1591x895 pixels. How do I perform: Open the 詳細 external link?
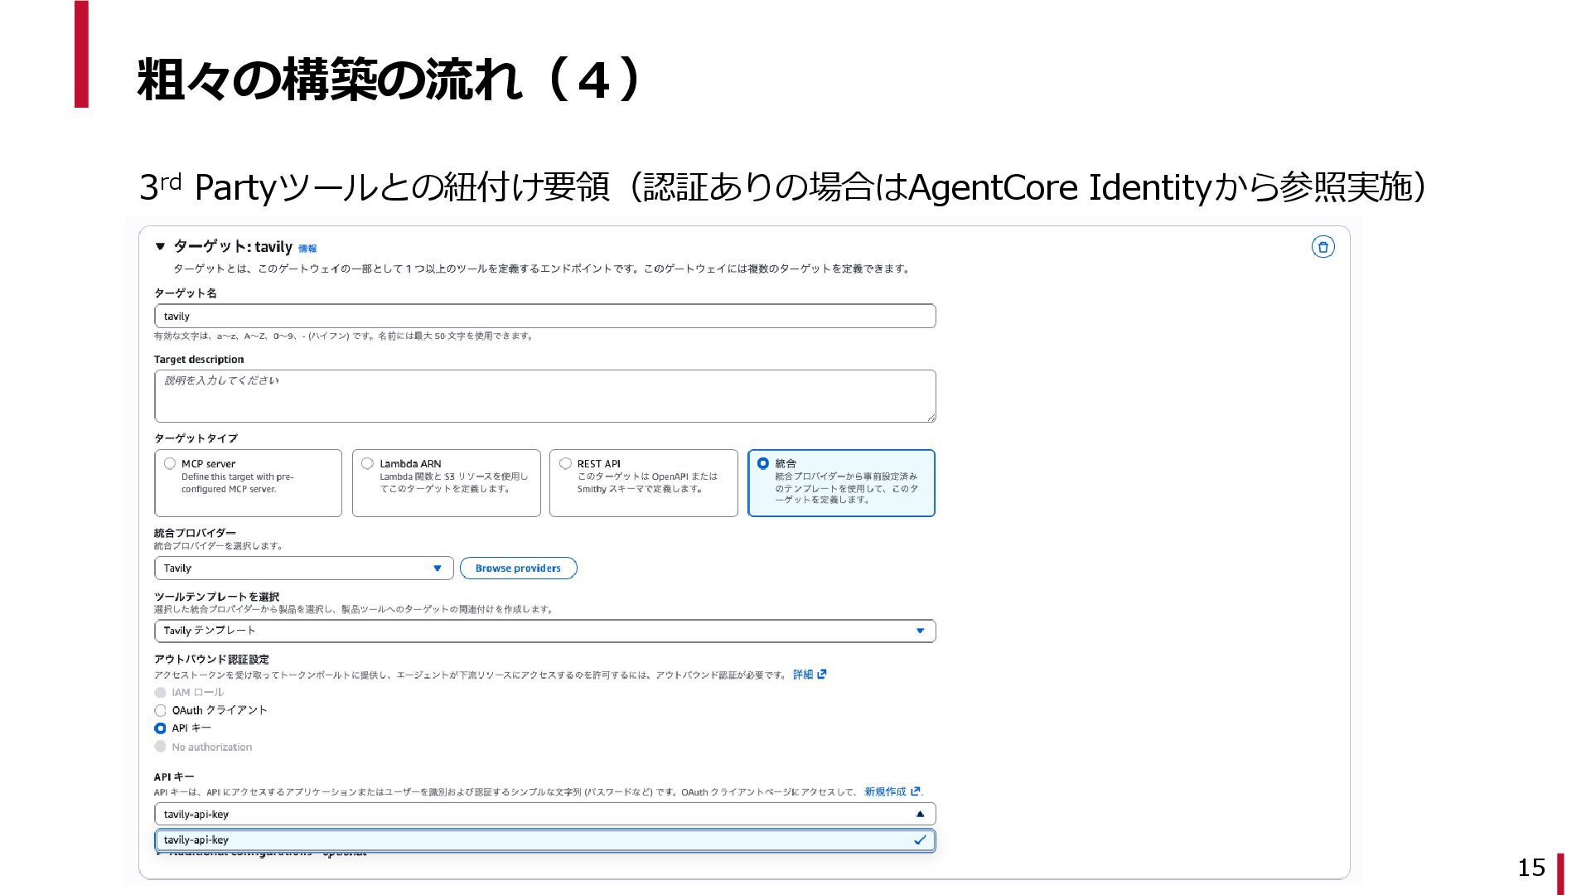click(802, 675)
